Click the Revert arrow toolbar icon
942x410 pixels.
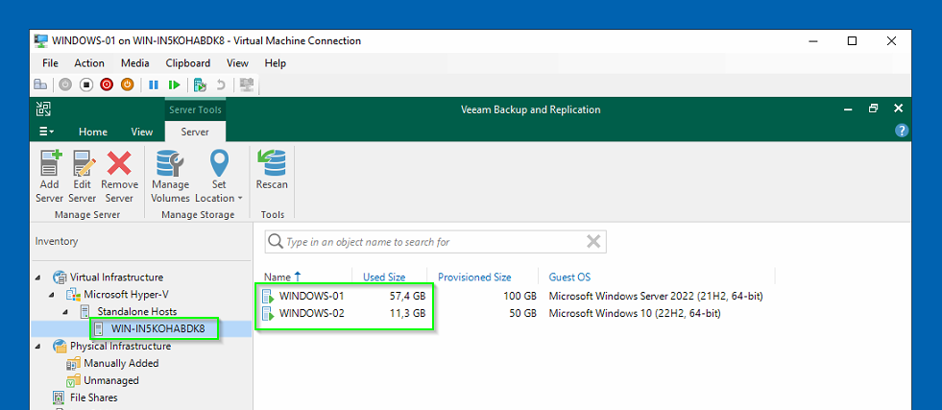coord(221,84)
